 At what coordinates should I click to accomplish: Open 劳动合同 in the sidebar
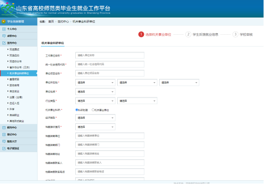click(14, 86)
